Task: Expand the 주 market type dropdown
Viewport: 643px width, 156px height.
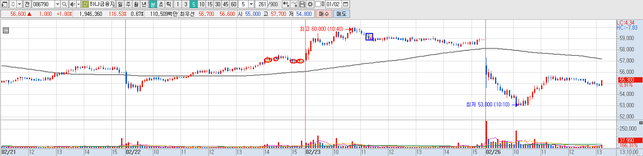Action: [x=20, y=4]
